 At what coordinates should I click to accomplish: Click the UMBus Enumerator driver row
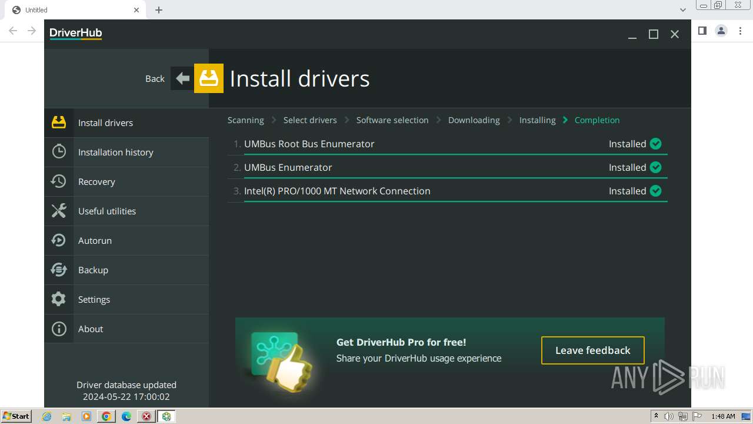(448, 167)
